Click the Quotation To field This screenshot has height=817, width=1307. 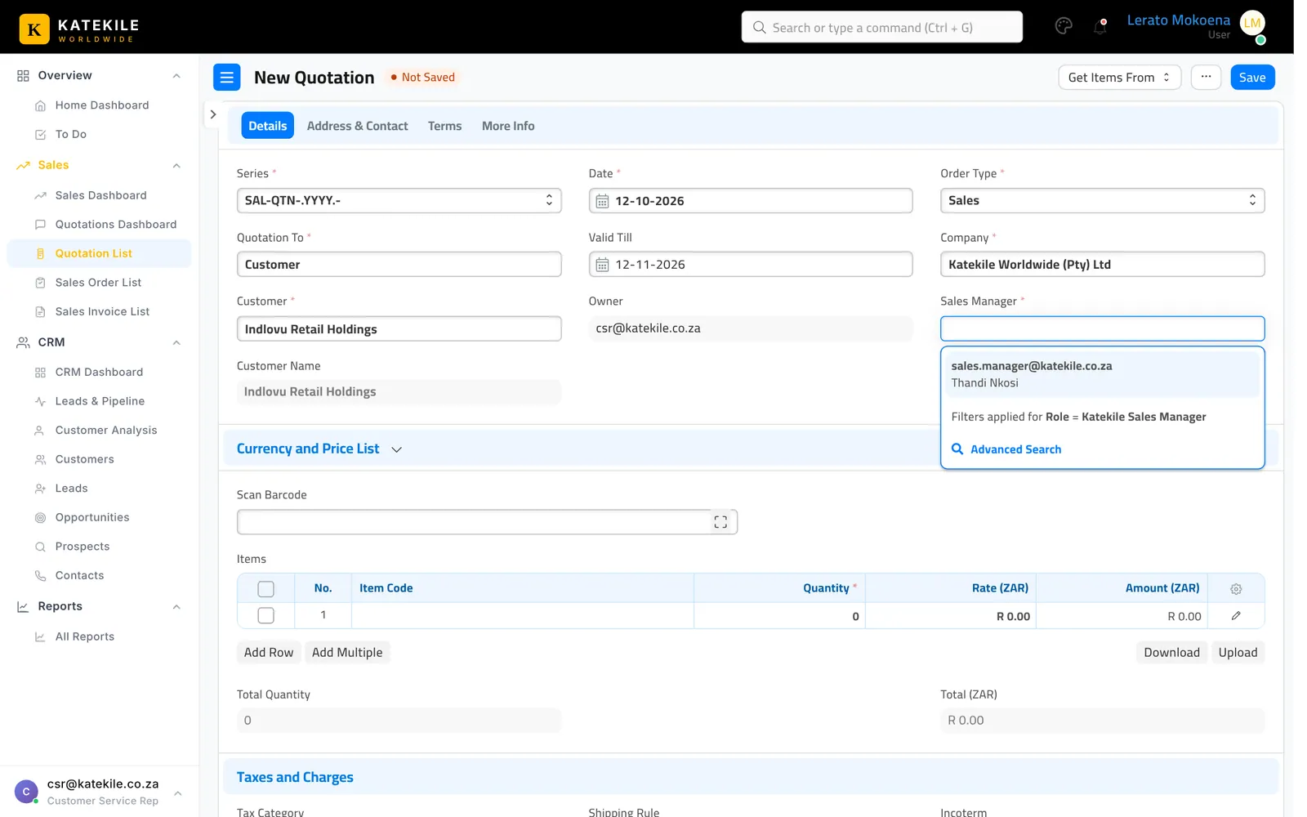click(x=399, y=265)
